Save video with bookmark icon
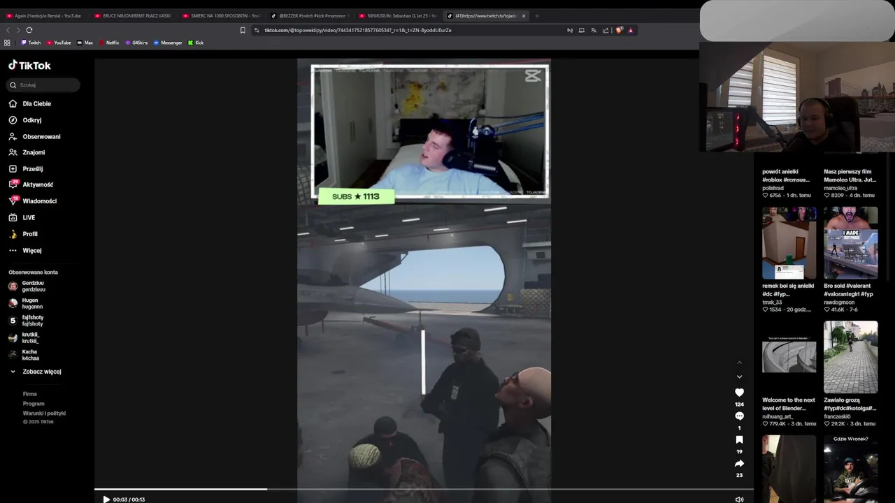895x503 pixels. coord(739,440)
